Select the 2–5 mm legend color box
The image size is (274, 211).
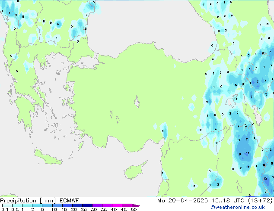(x=37, y=205)
